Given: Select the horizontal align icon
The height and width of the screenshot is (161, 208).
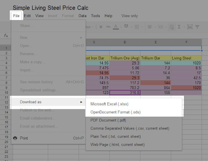Looking at the screenshot, I should tap(150, 27).
